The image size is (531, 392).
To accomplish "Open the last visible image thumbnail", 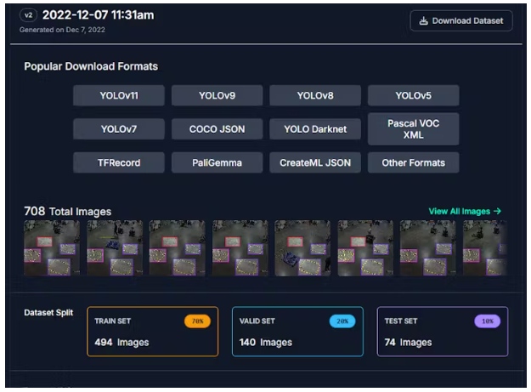I will (x=485, y=248).
